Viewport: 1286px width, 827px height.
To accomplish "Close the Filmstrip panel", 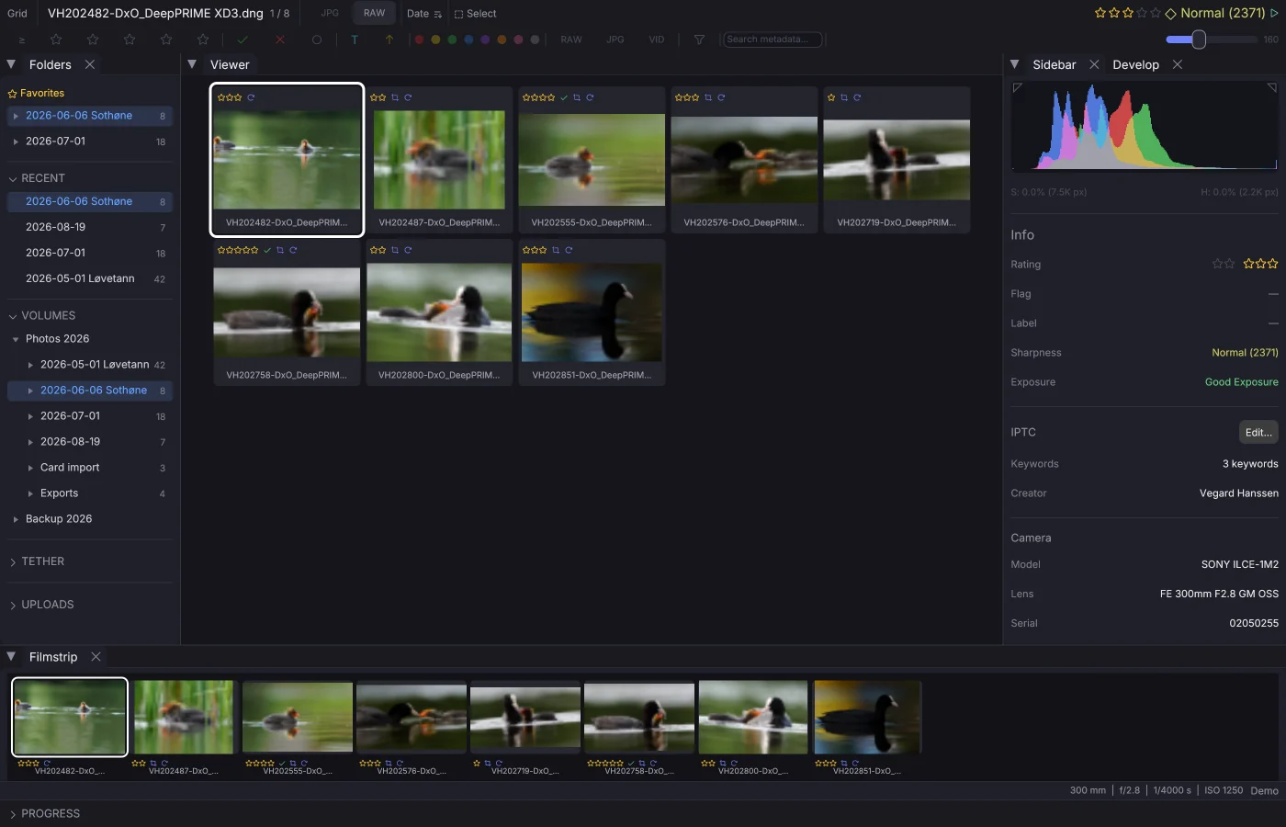I will coord(96,657).
